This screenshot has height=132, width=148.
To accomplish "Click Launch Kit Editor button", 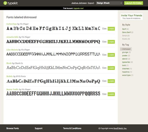I will click(133, 3).
